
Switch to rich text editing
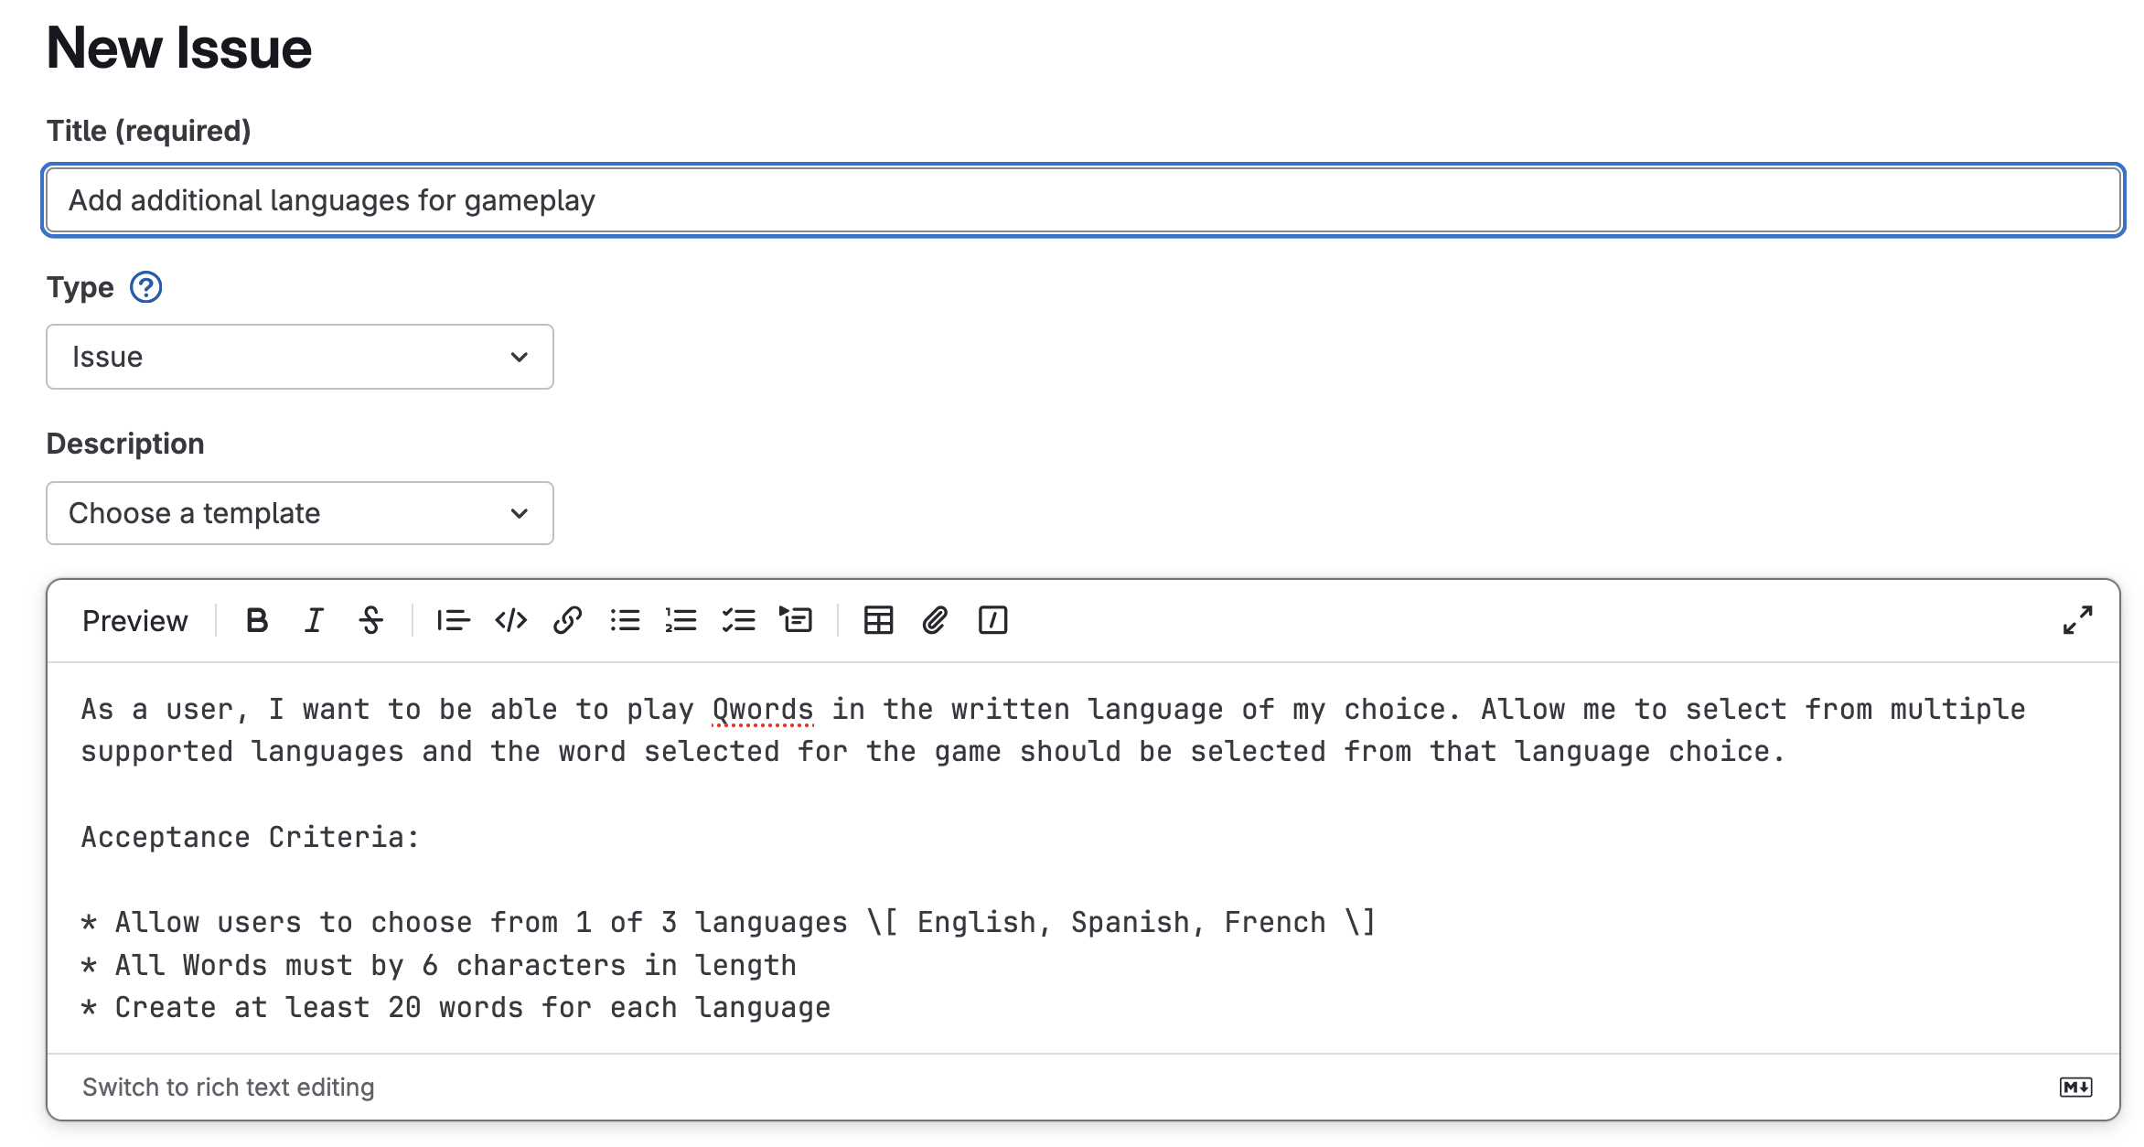coord(229,1088)
